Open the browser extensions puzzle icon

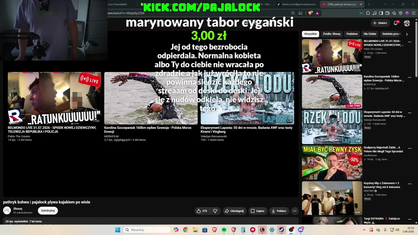368,13
